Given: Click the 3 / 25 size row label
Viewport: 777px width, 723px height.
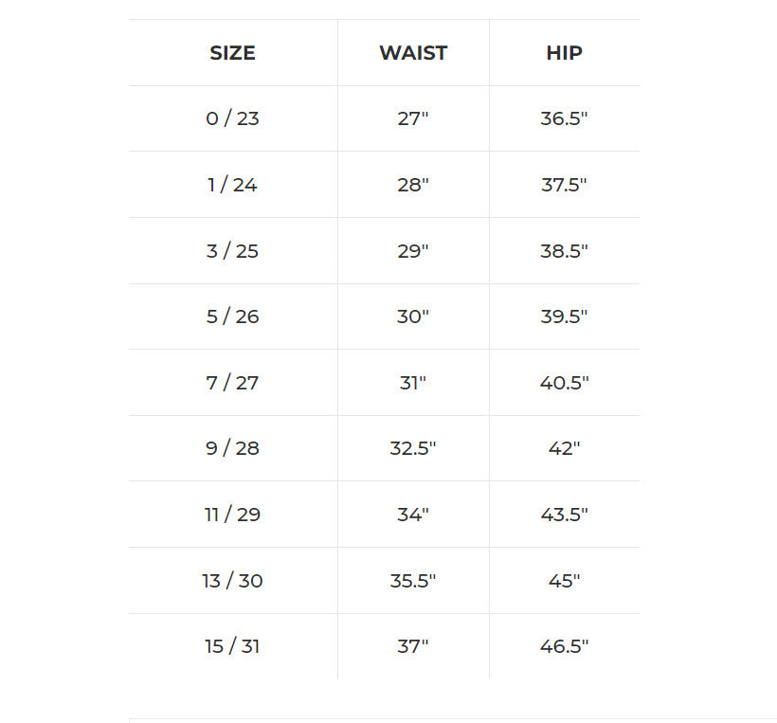Looking at the screenshot, I should pos(232,251).
